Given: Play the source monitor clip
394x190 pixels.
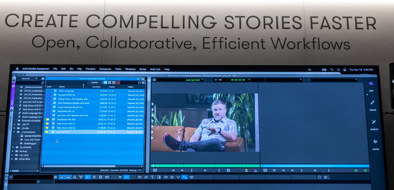Looking at the screenshot, I should (x=205, y=170).
